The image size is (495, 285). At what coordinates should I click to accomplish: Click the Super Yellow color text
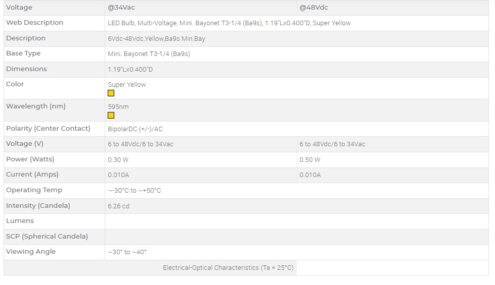coord(126,84)
